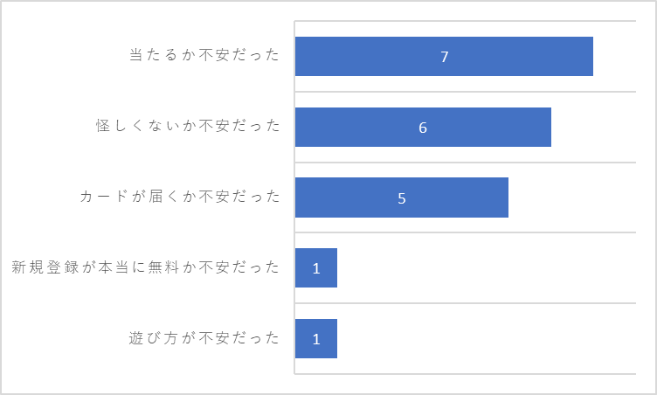Viewport: 657px width, 395px height.
Task: Click the data label 5
Action: point(402,198)
